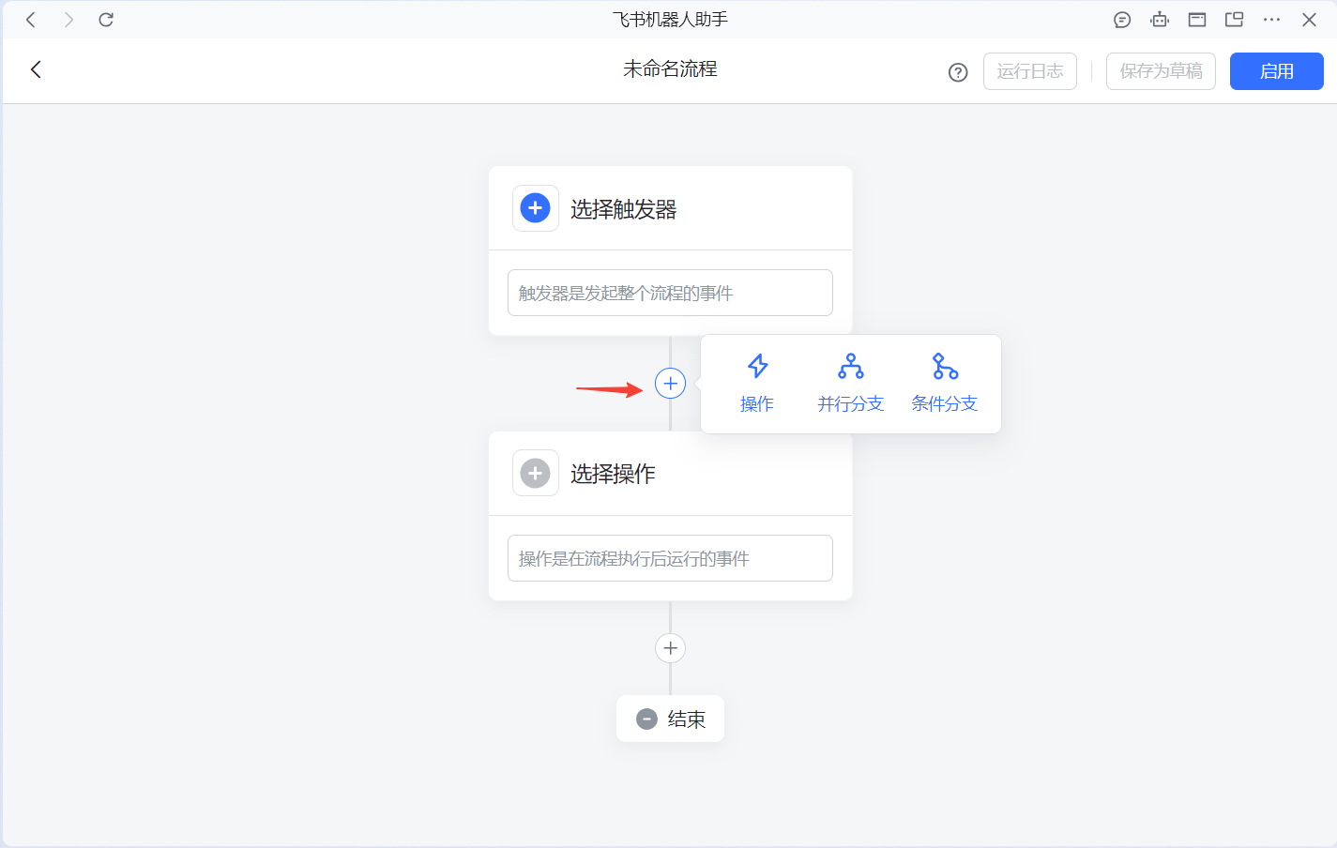Select the 结束 end node
1337x848 pixels.
(x=670, y=719)
